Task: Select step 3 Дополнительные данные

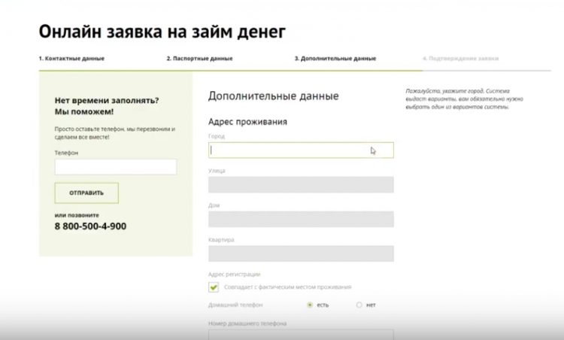Action: tap(335, 58)
